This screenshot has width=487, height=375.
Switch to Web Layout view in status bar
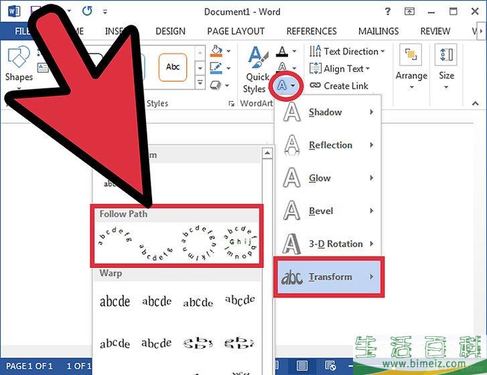click(x=330, y=366)
